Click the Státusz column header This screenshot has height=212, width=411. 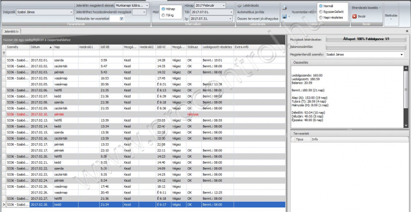click(194, 47)
